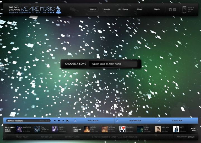
Task: Open the Mix Library page
Action: pyautogui.click(x=123, y=9)
